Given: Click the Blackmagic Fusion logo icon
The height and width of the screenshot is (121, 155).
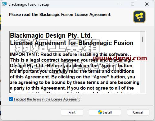Looking at the screenshot, I should click(x=139, y=16).
